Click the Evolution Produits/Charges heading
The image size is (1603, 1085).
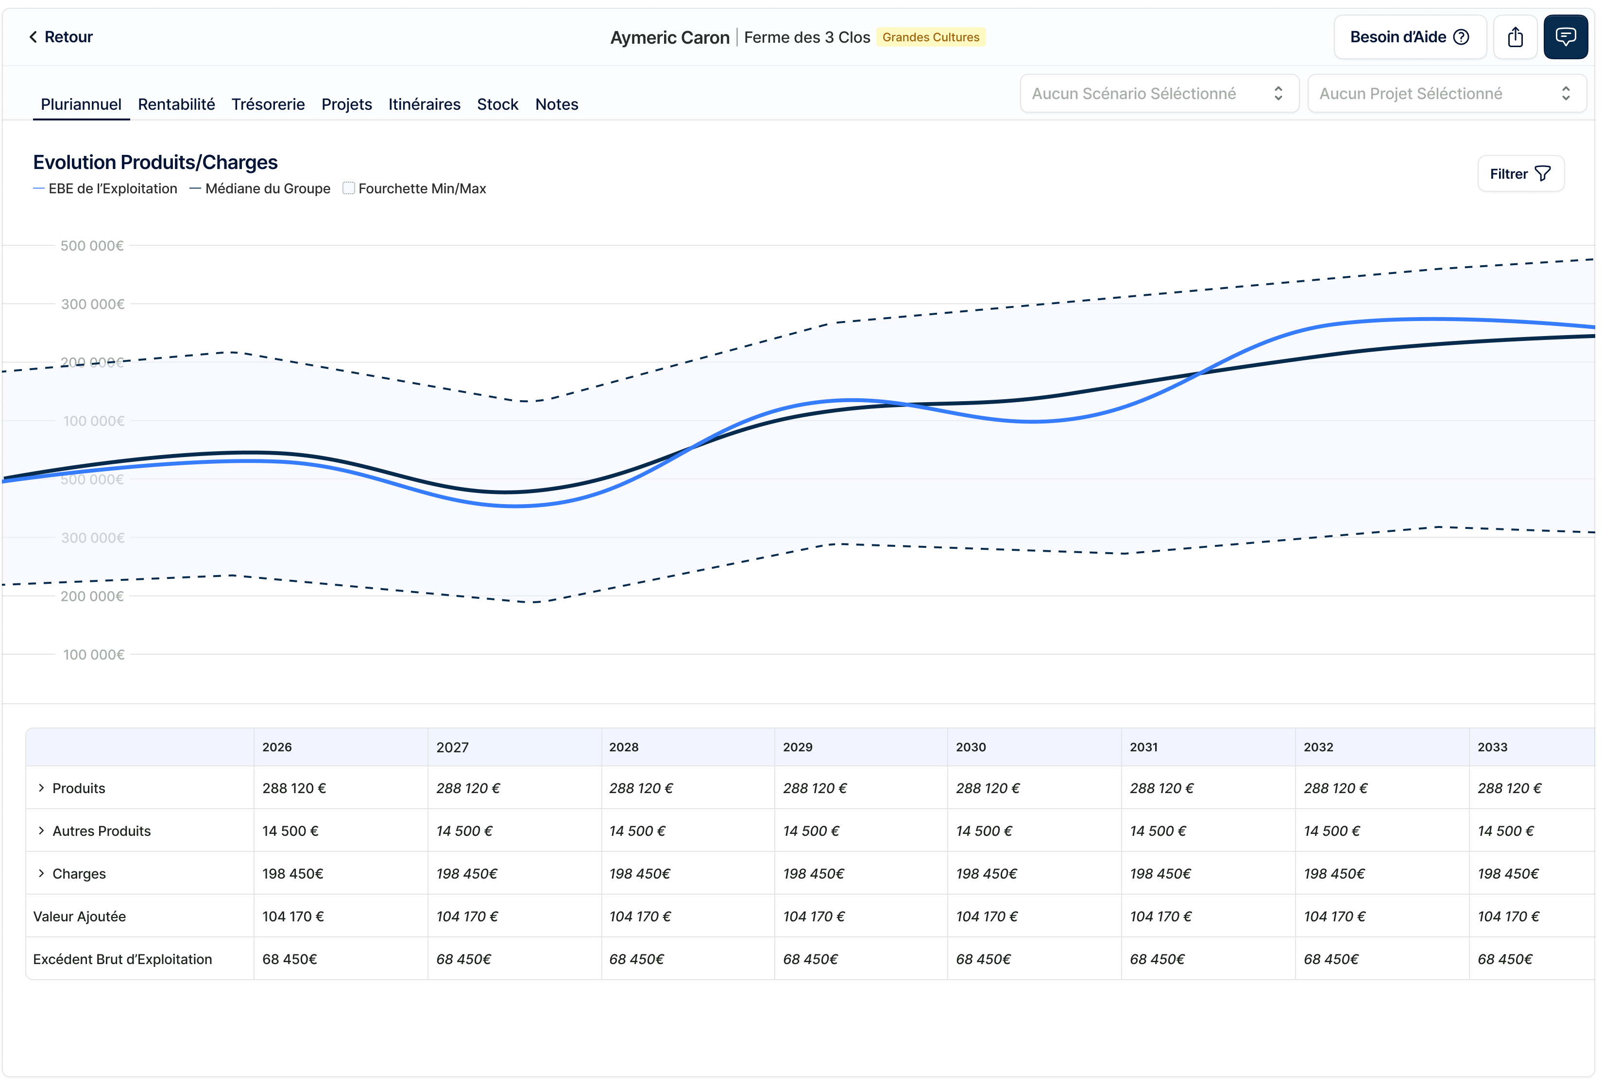(x=155, y=162)
